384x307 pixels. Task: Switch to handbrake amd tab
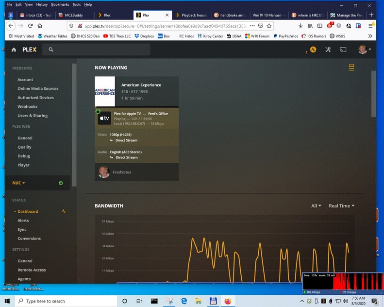[x=230, y=15]
